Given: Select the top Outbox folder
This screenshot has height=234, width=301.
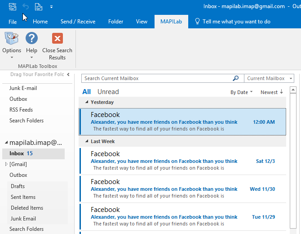Looking at the screenshot, I should (x=18, y=99).
